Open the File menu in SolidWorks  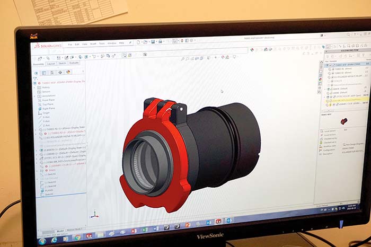[x=70, y=44]
